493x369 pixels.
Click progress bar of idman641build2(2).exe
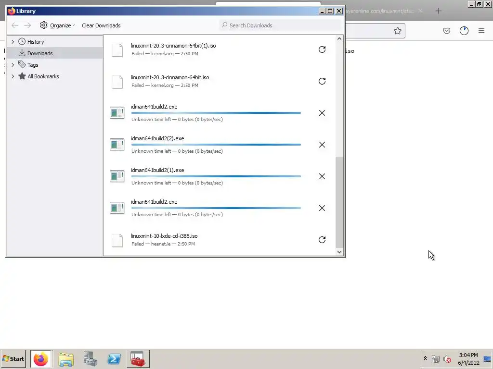[x=216, y=145]
